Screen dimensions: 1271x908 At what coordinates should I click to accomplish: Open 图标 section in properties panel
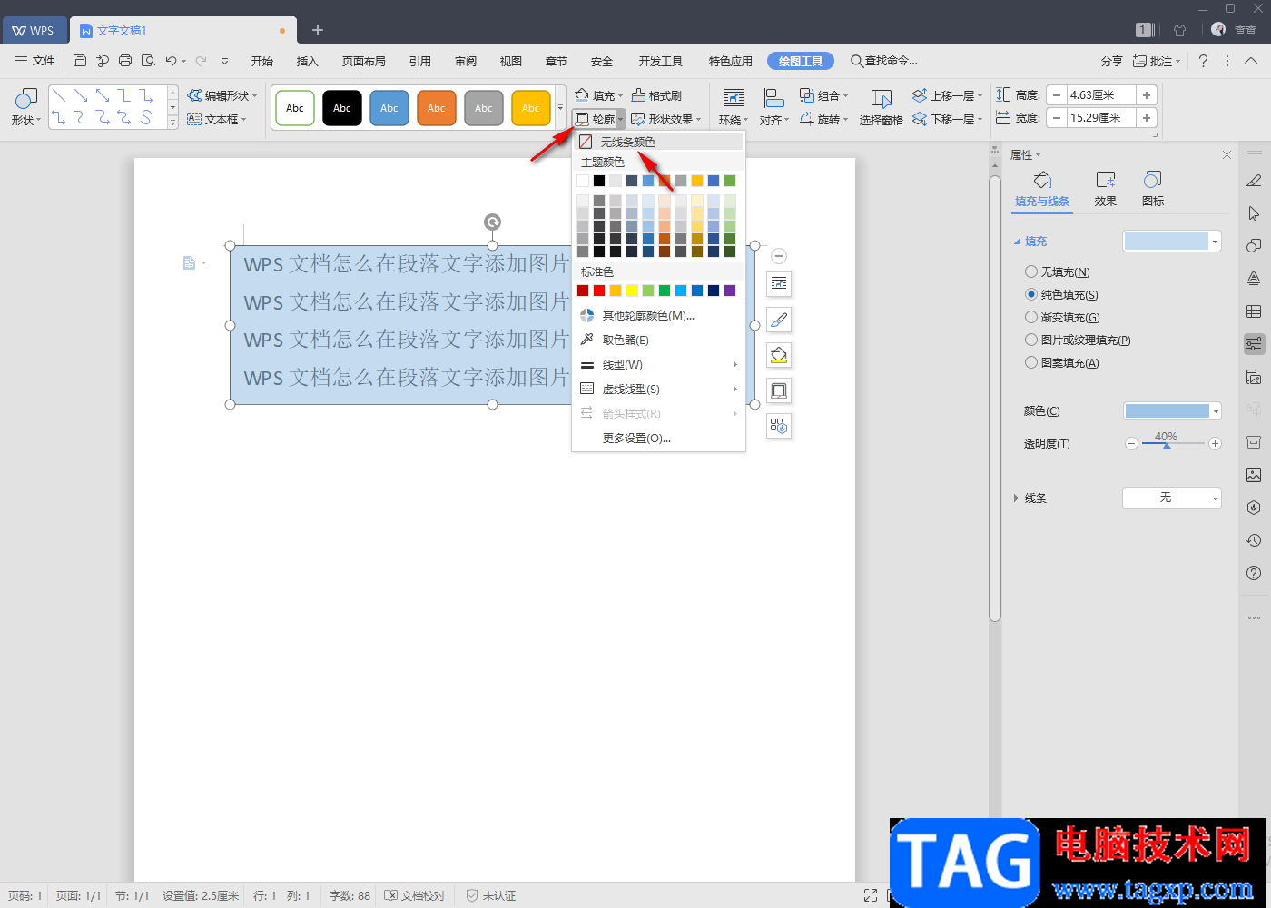click(x=1153, y=189)
